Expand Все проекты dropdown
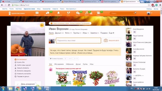The height and width of the screenshot is (91, 162). [71, 9]
